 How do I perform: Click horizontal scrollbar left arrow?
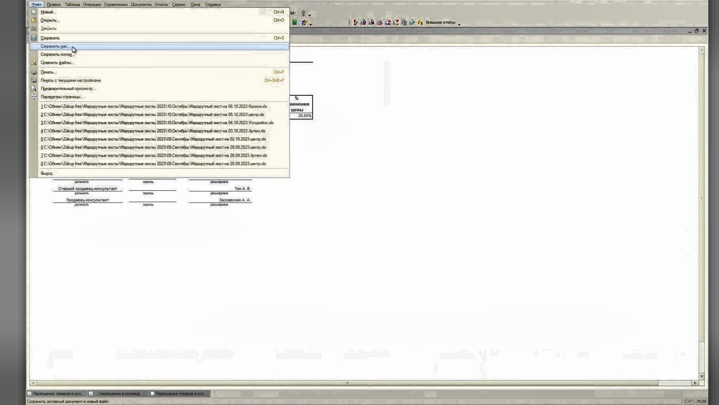tap(33, 383)
